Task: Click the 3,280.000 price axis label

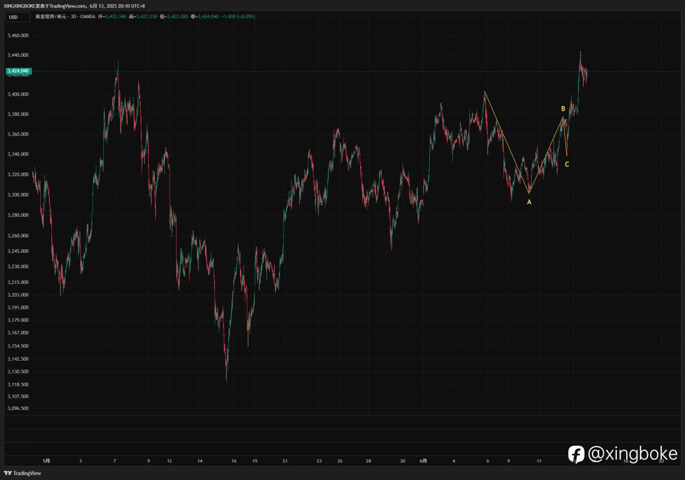Action: 18,215
